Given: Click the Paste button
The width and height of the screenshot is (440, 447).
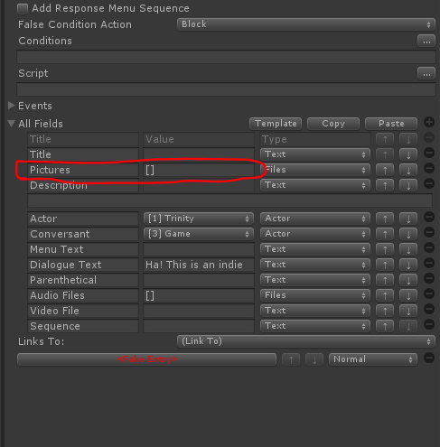Looking at the screenshot, I should click(391, 124).
